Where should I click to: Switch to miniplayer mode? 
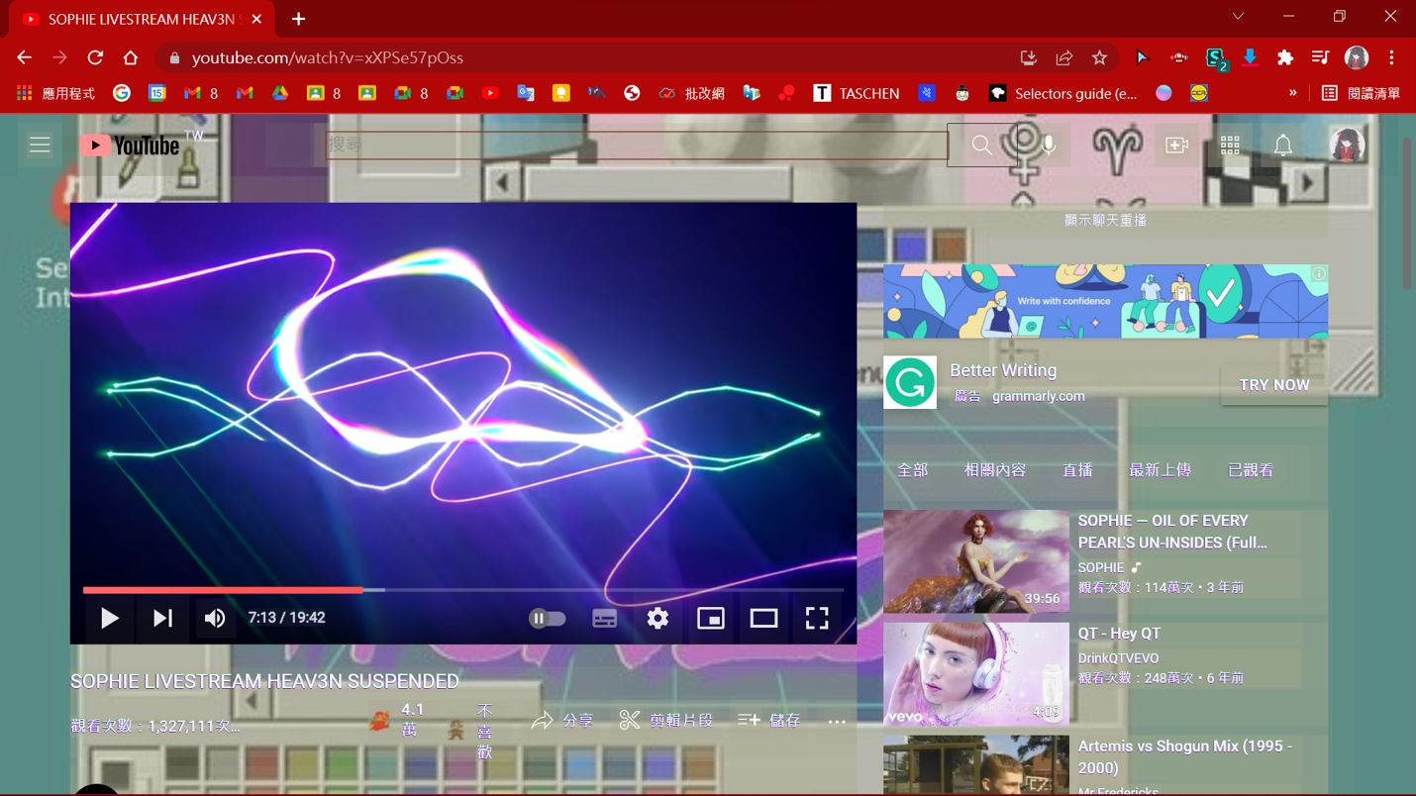point(711,619)
